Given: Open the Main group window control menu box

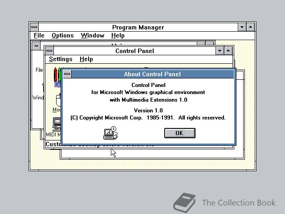Looking at the screenshot, I should pyautogui.click(x=36, y=45).
